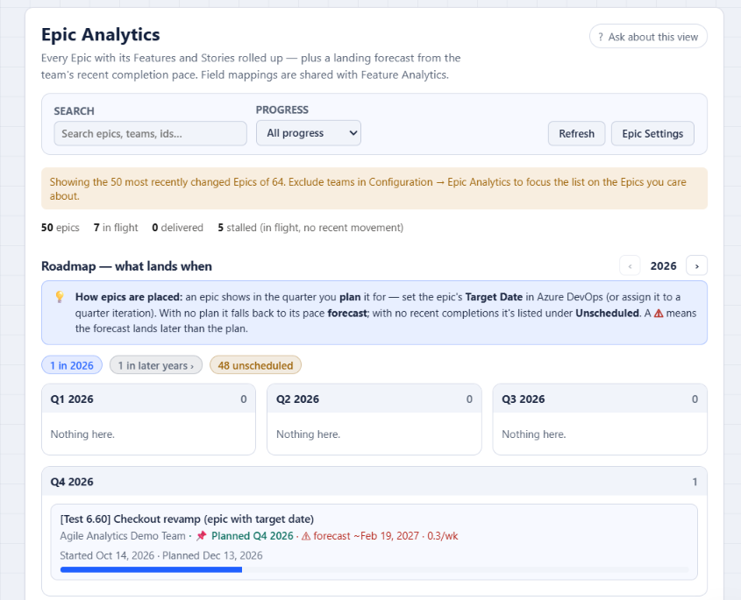Click the Roadmap — what lands when heading
Viewport: 741px width, 600px height.
(126, 265)
